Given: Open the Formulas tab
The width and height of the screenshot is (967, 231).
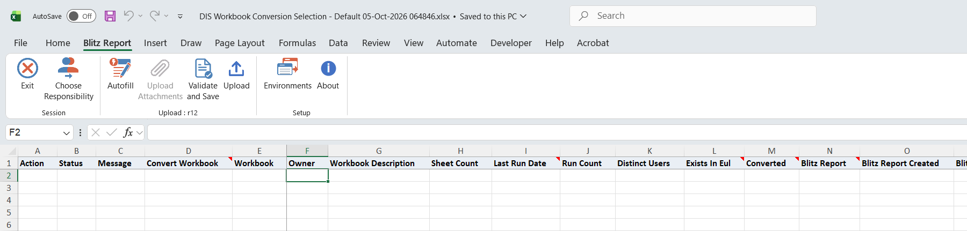Looking at the screenshot, I should pos(297,43).
